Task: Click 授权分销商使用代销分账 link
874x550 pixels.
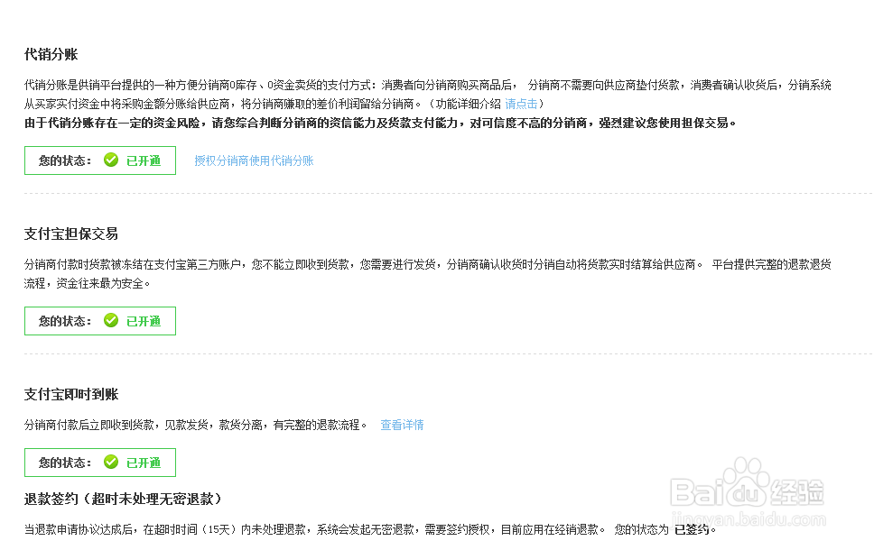Action: click(x=255, y=160)
